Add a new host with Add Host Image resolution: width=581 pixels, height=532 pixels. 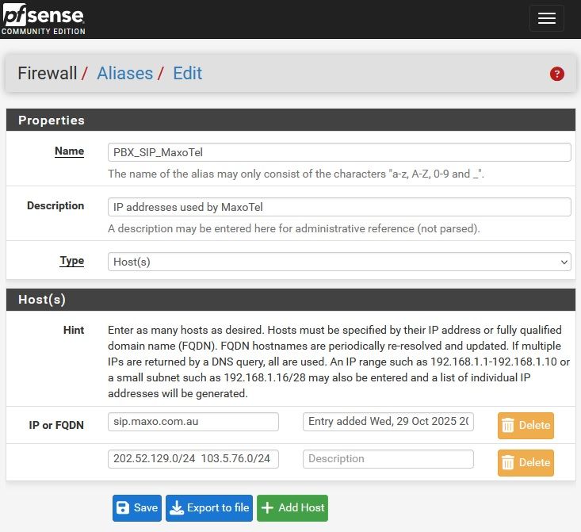(x=292, y=508)
